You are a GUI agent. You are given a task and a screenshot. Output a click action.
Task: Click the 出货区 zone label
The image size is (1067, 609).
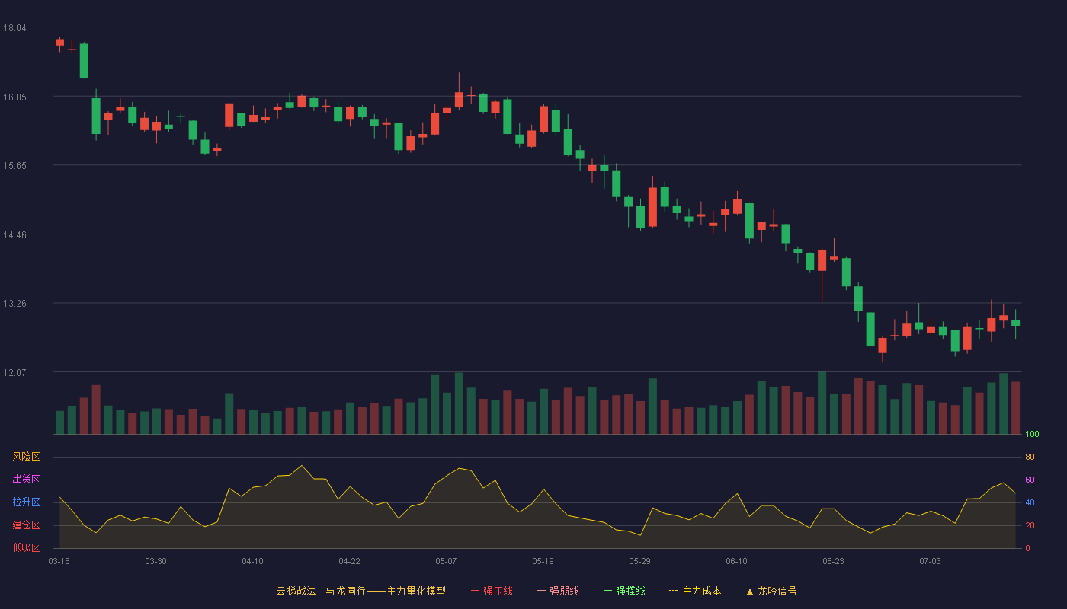(x=26, y=480)
